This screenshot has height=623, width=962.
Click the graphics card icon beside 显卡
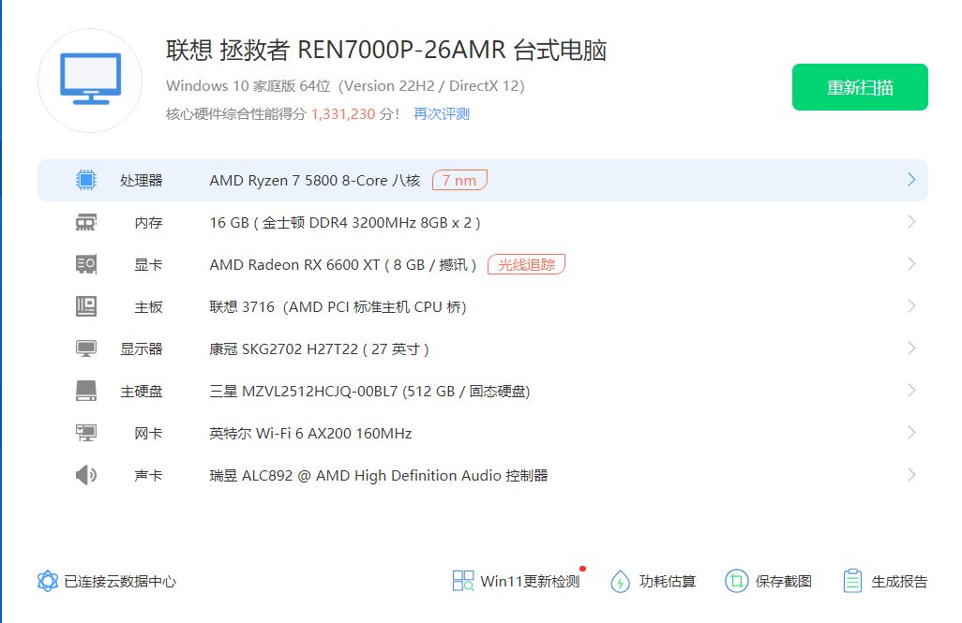[x=86, y=264]
